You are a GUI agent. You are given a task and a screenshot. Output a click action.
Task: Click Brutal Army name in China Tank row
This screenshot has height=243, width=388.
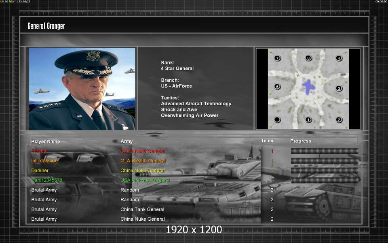click(x=44, y=209)
